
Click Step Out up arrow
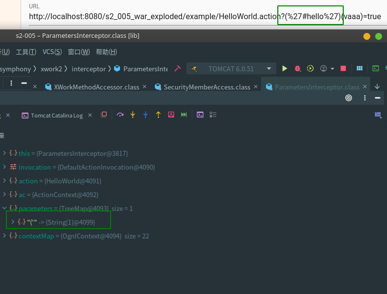tap(158, 115)
